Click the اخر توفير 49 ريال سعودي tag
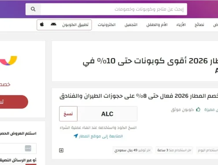 pos(133,150)
